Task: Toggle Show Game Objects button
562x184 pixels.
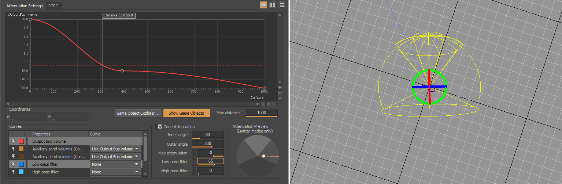Action: tap(186, 113)
